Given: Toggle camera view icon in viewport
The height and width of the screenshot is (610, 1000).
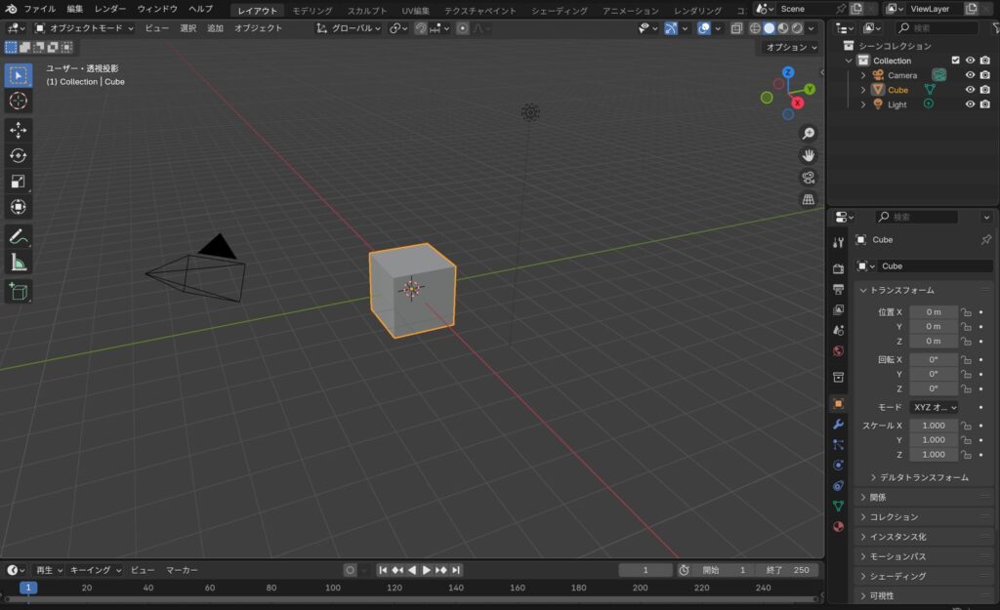Looking at the screenshot, I should 808,178.
